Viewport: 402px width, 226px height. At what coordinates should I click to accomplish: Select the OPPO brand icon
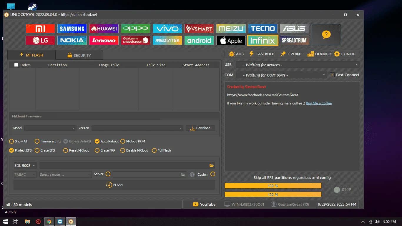point(136,29)
